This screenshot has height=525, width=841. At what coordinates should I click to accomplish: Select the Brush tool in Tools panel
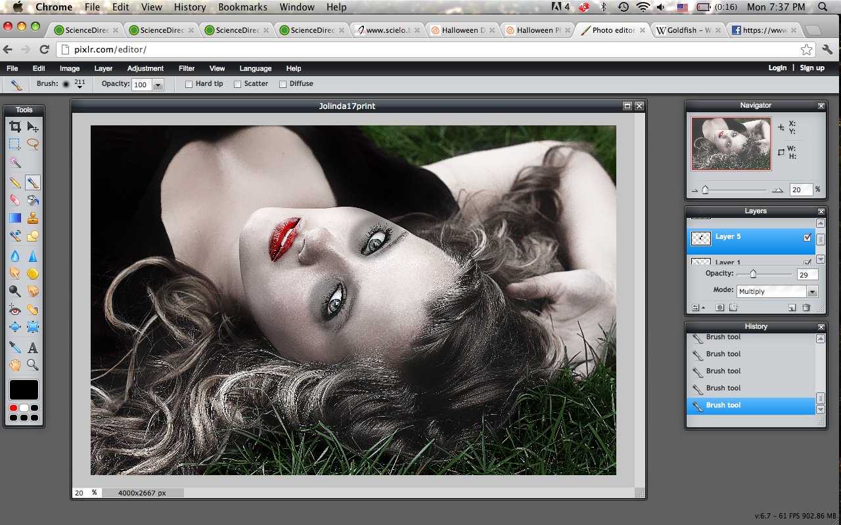[x=32, y=182]
